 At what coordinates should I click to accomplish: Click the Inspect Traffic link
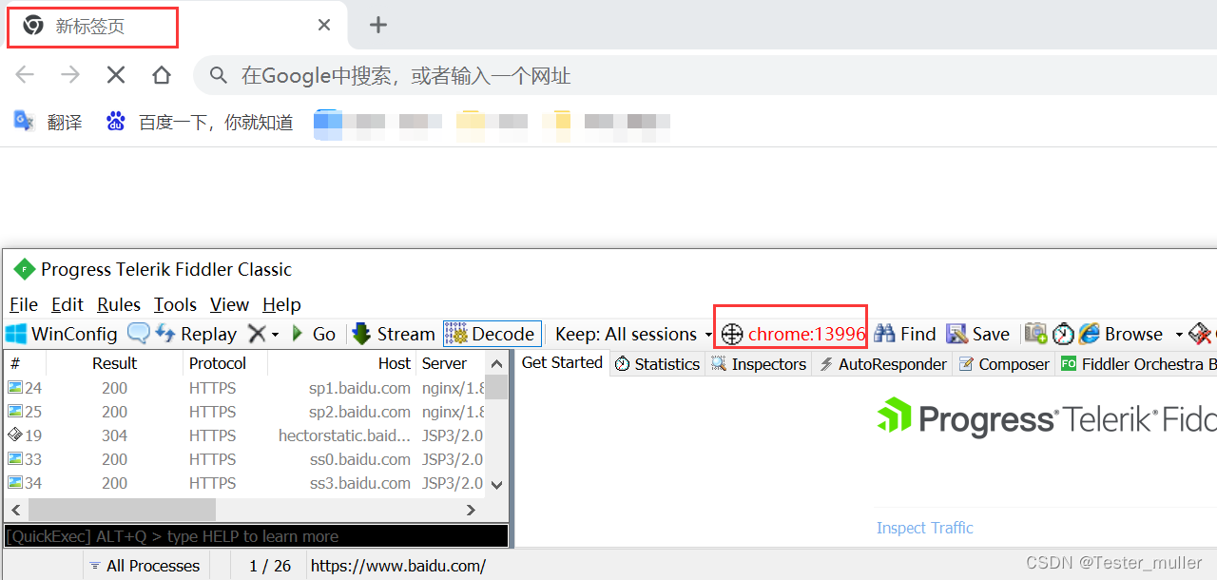(925, 528)
